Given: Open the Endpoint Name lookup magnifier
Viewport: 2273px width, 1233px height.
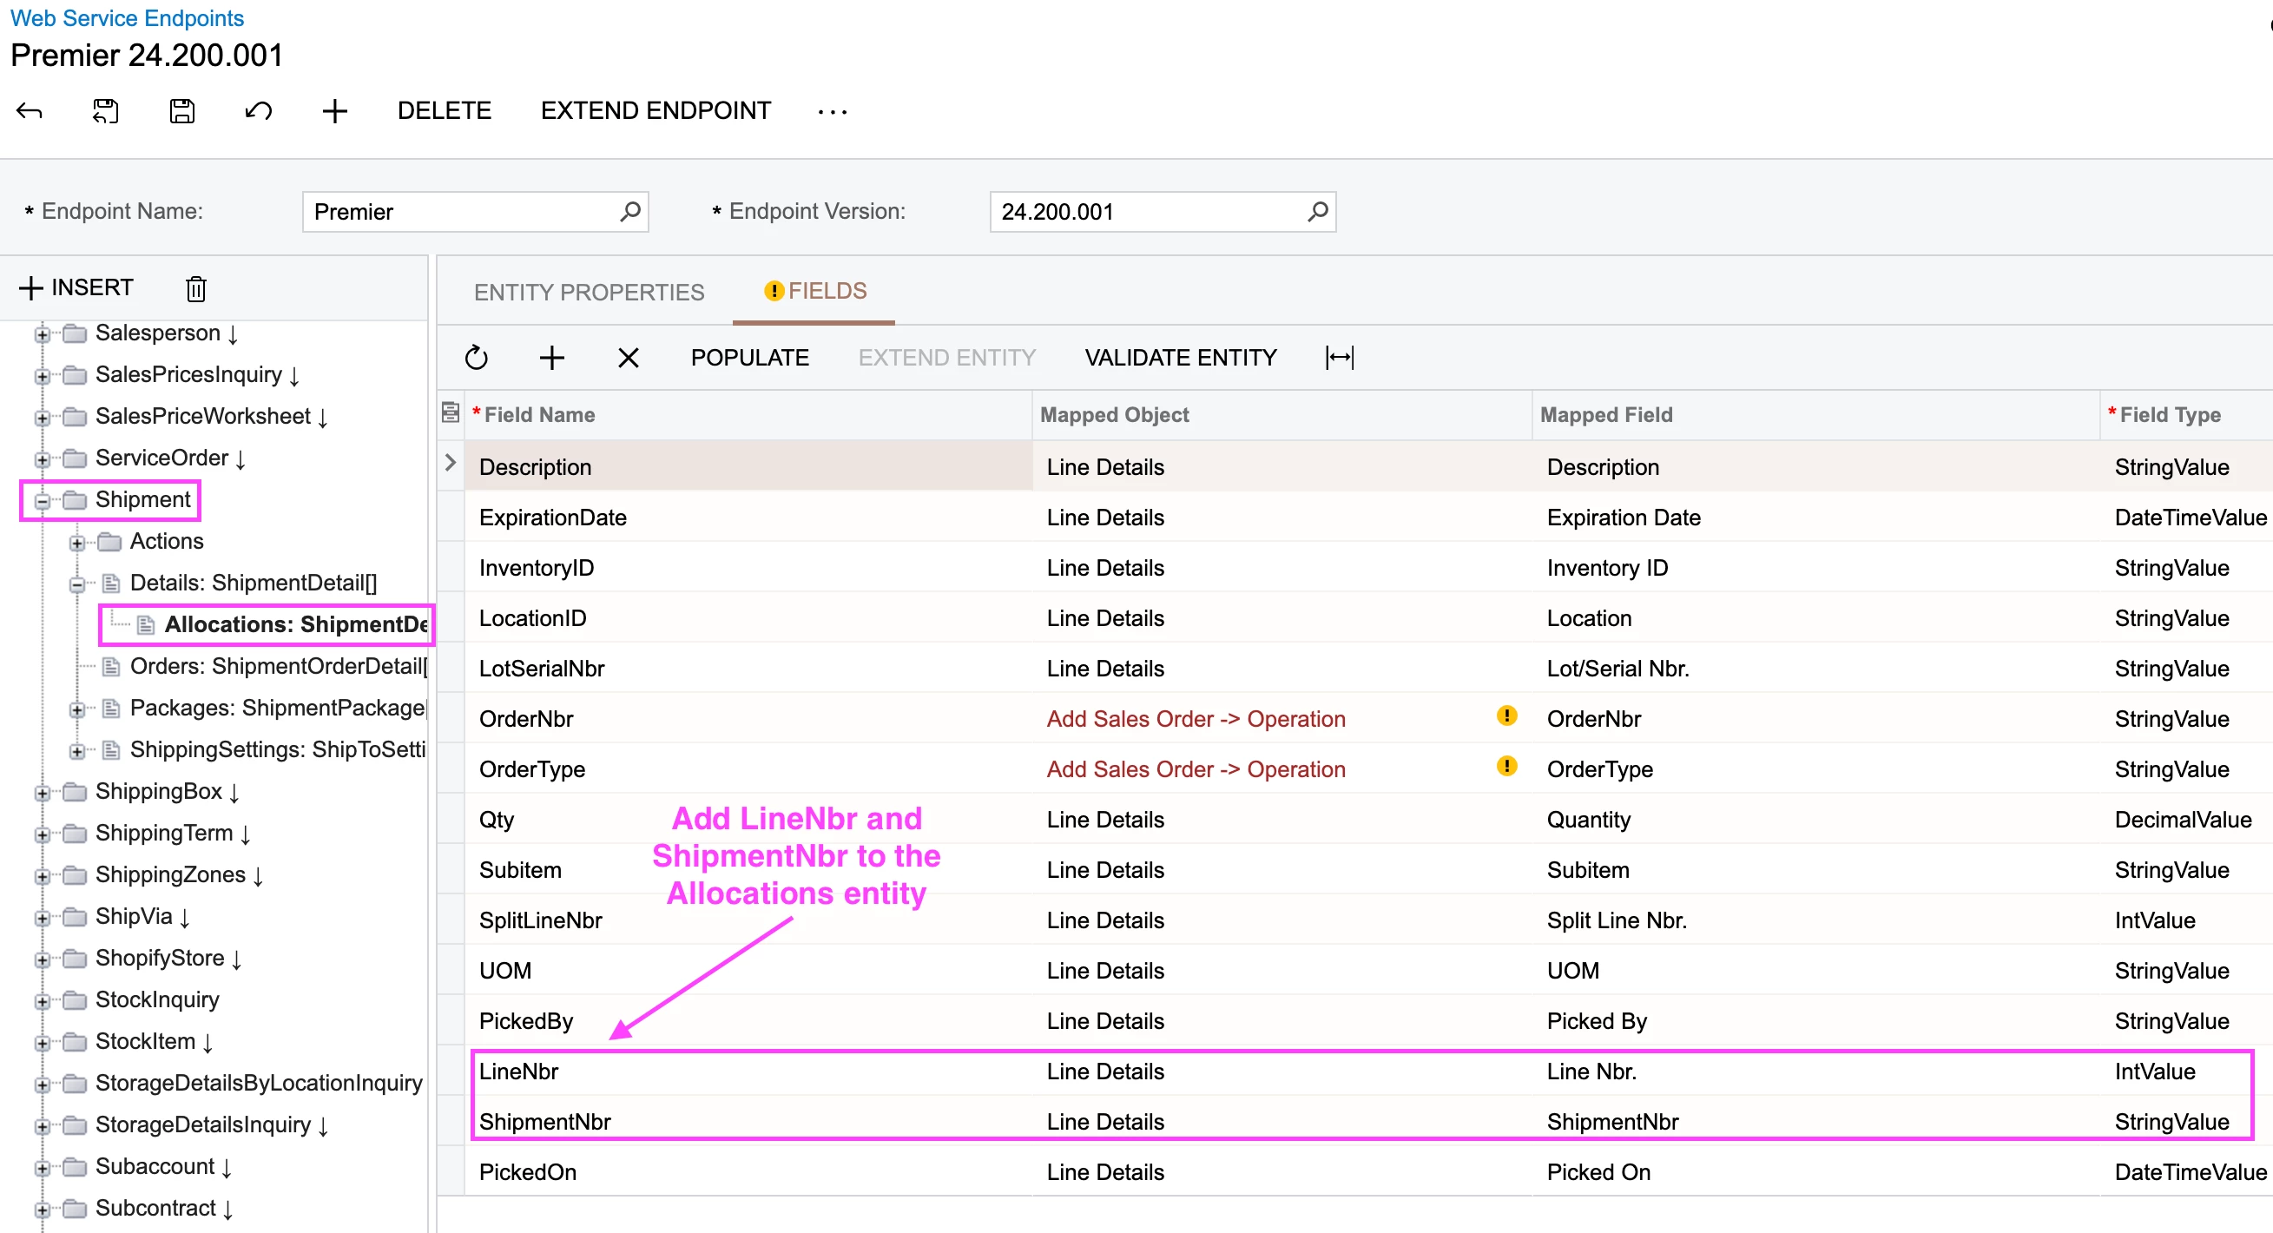Looking at the screenshot, I should pyautogui.click(x=629, y=212).
